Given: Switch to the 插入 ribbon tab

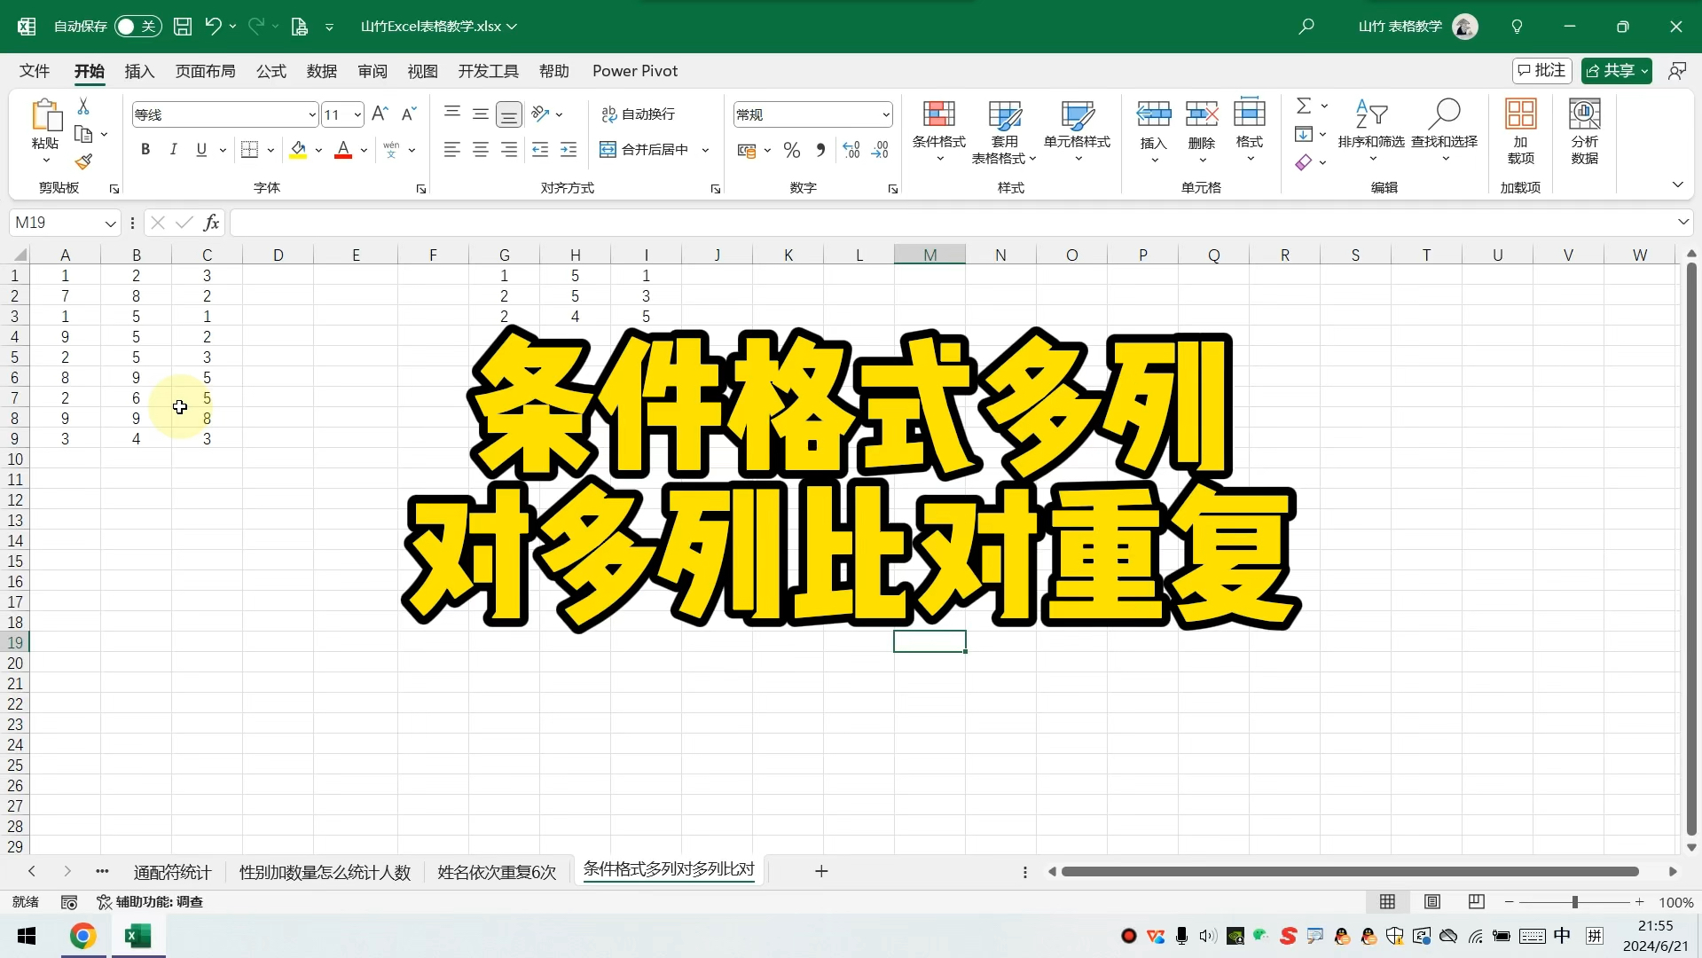Looking at the screenshot, I should tap(139, 71).
